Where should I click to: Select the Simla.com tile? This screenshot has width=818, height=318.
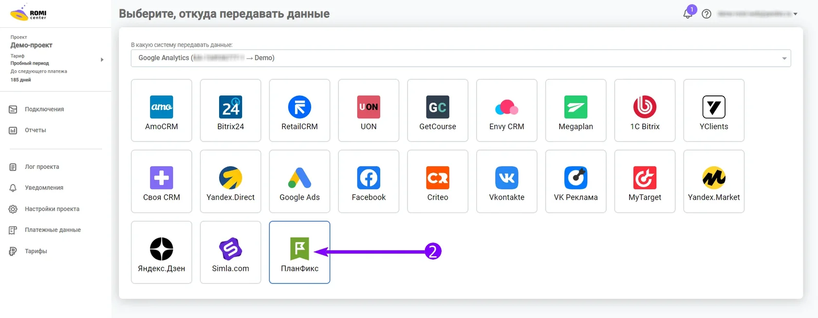[x=231, y=252]
